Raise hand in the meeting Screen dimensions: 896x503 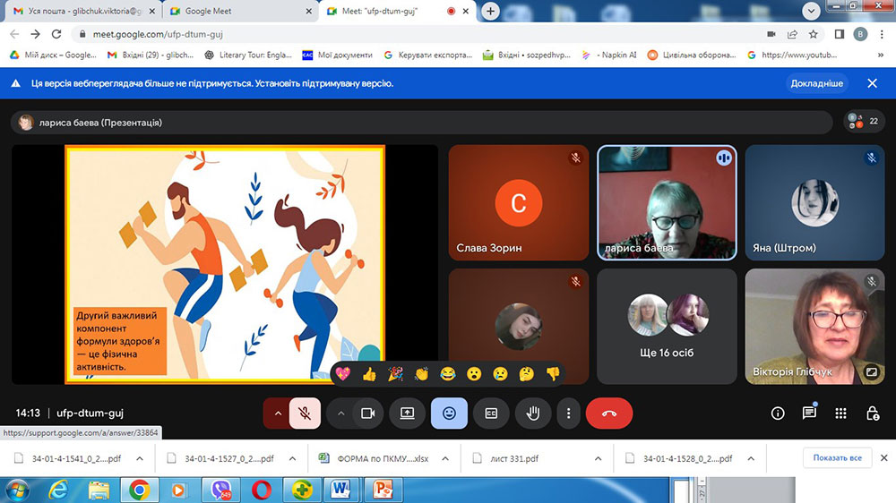pos(532,413)
